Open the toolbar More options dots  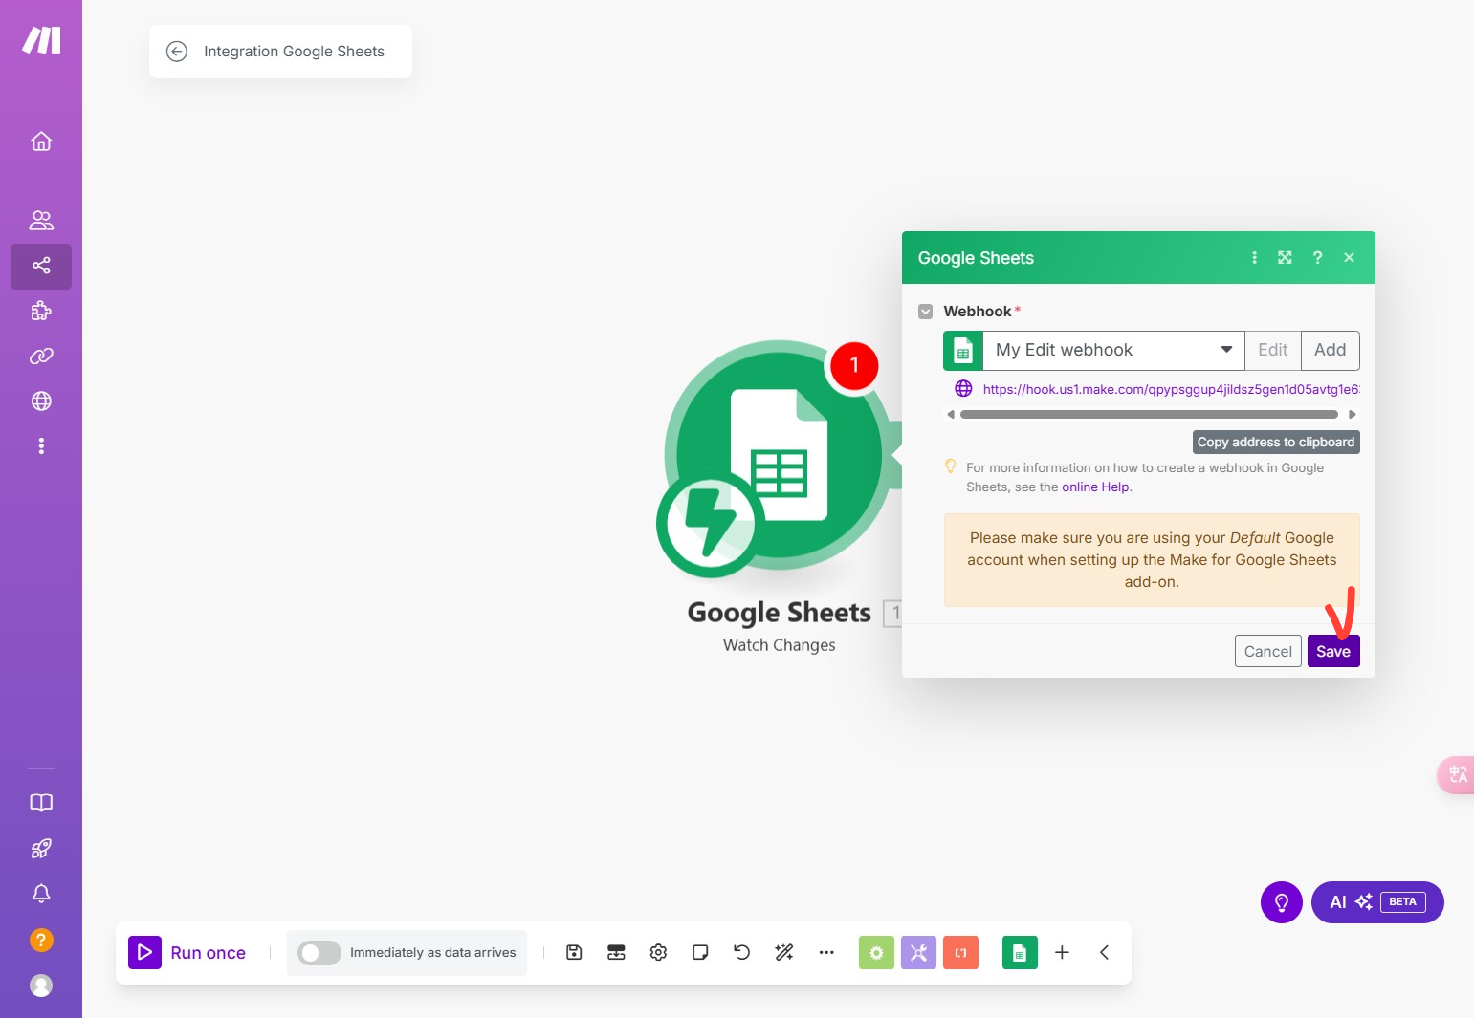tap(826, 952)
